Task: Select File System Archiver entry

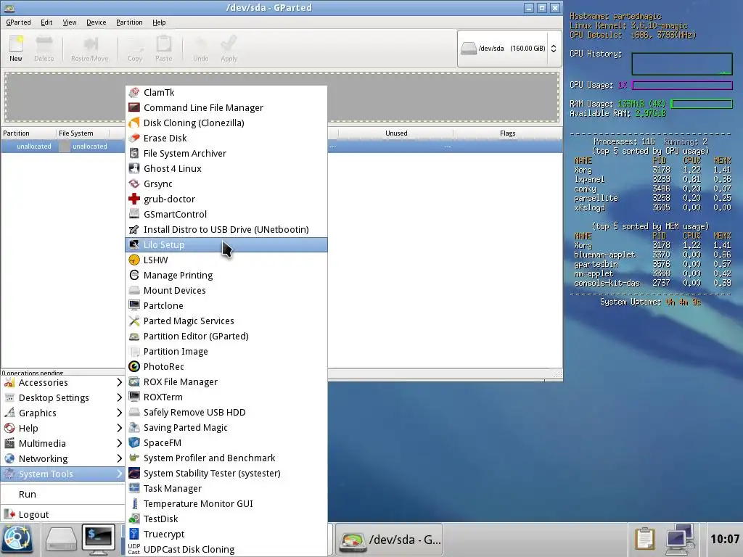Action: click(x=226, y=154)
